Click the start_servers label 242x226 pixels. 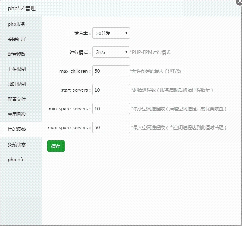pos(76,90)
